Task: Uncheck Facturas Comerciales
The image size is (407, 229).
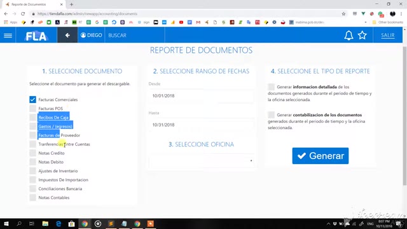Action: click(32, 99)
